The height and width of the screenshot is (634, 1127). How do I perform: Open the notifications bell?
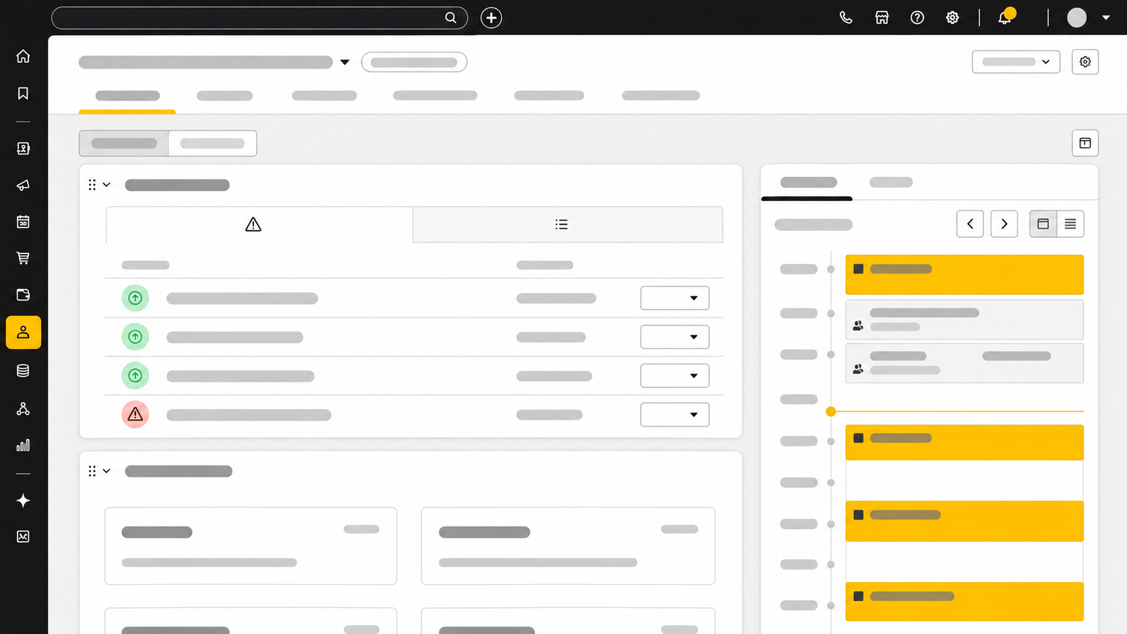(1005, 18)
